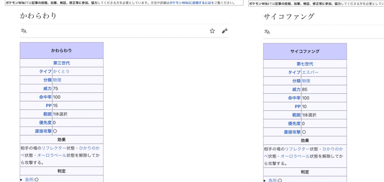Click 分類 label in the かわらわり table

pos(48,80)
